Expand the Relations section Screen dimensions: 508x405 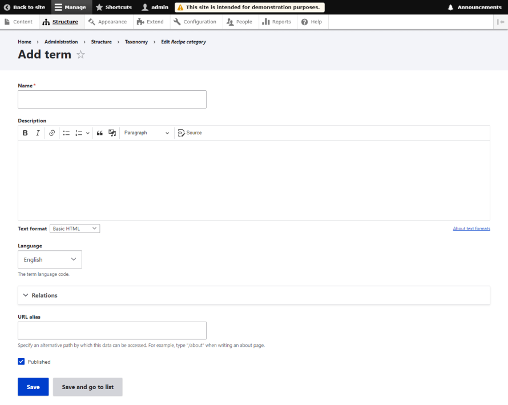(x=254, y=295)
